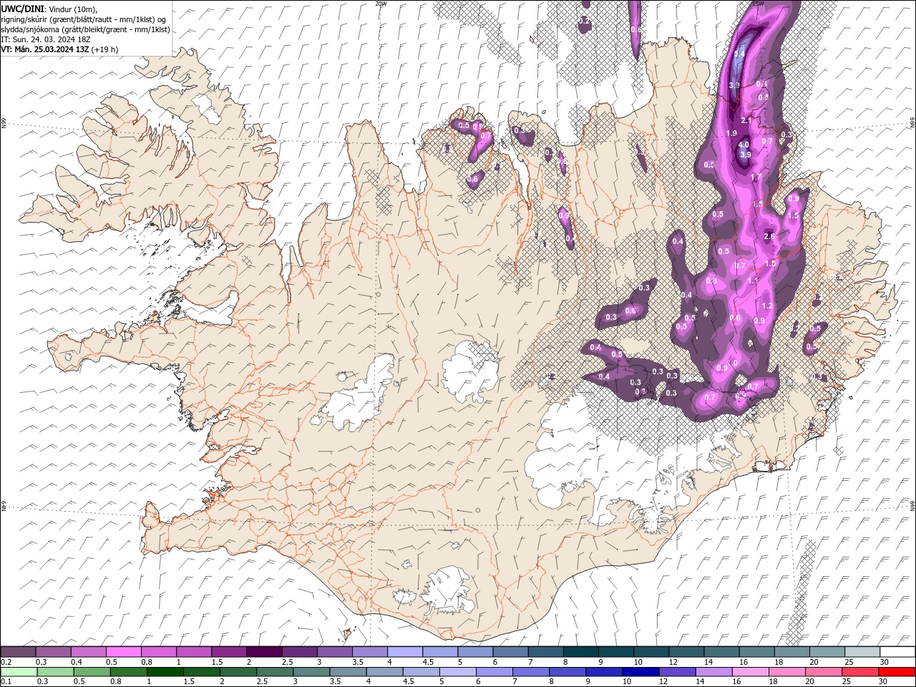Click the light pink swatch at 16 in lower legend

click(750, 672)
